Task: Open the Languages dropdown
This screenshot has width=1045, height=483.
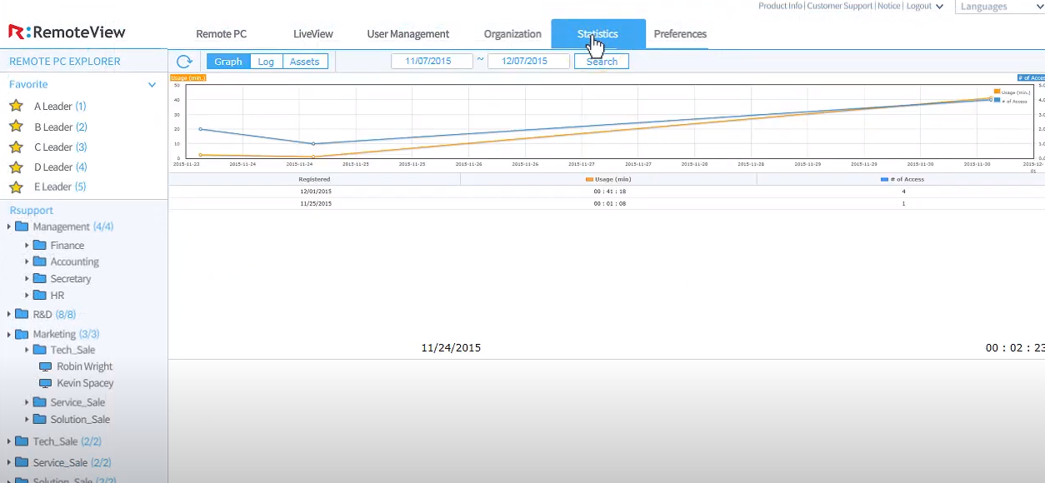Action: (999, 7)
